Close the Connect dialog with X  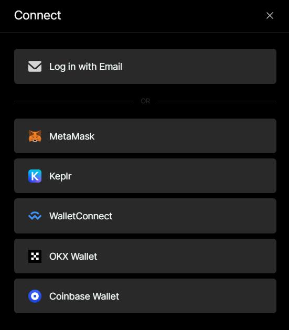point(270,15)
